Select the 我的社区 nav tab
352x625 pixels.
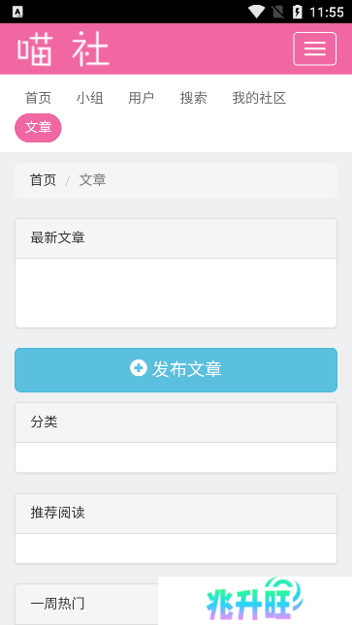260,98
